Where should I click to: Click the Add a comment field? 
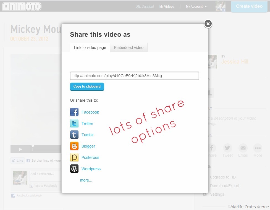45,176
